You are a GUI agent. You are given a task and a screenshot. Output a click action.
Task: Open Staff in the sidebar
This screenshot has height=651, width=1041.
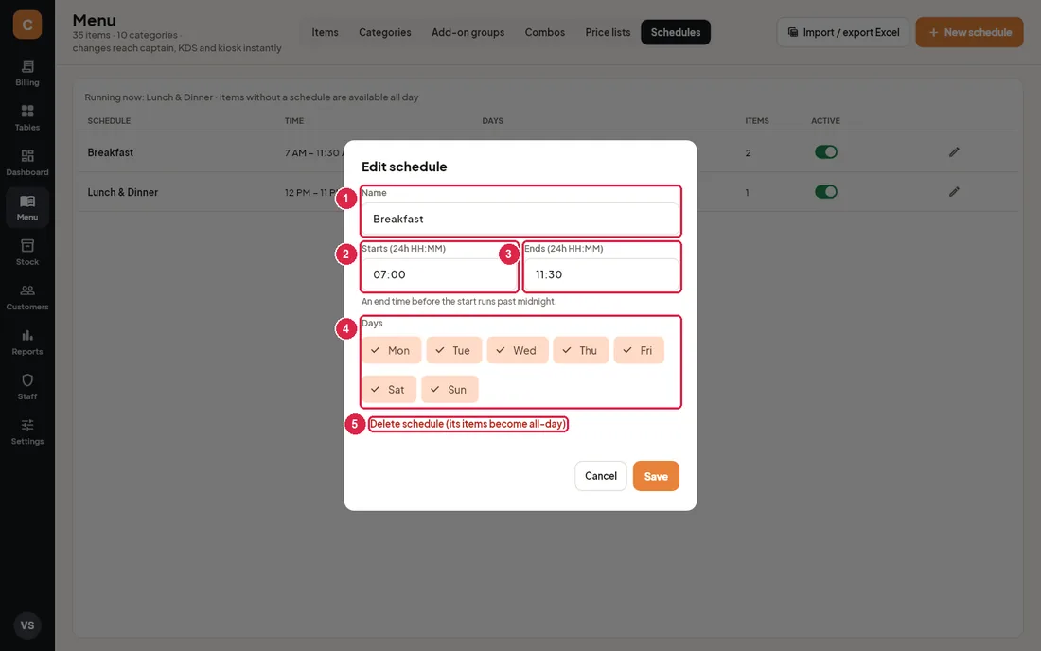(x=27, y=387)
